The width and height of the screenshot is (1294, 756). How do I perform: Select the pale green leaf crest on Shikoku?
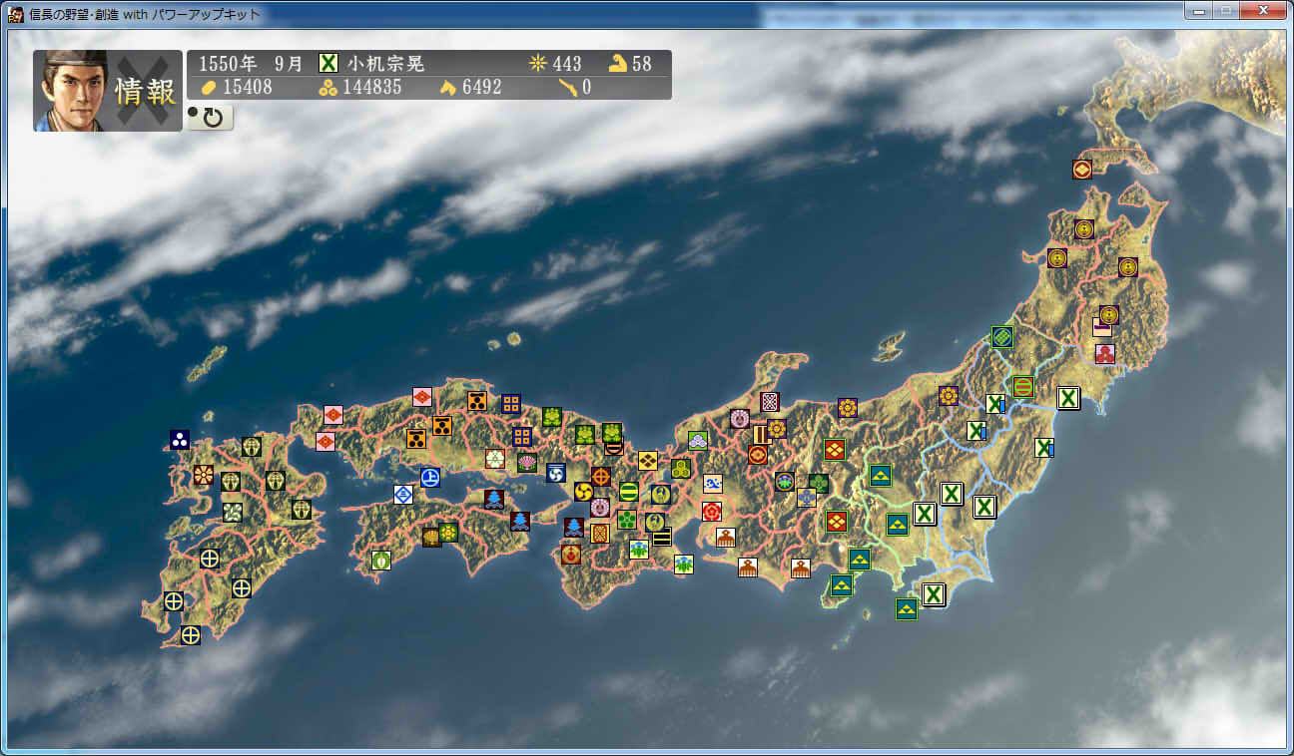380,561
